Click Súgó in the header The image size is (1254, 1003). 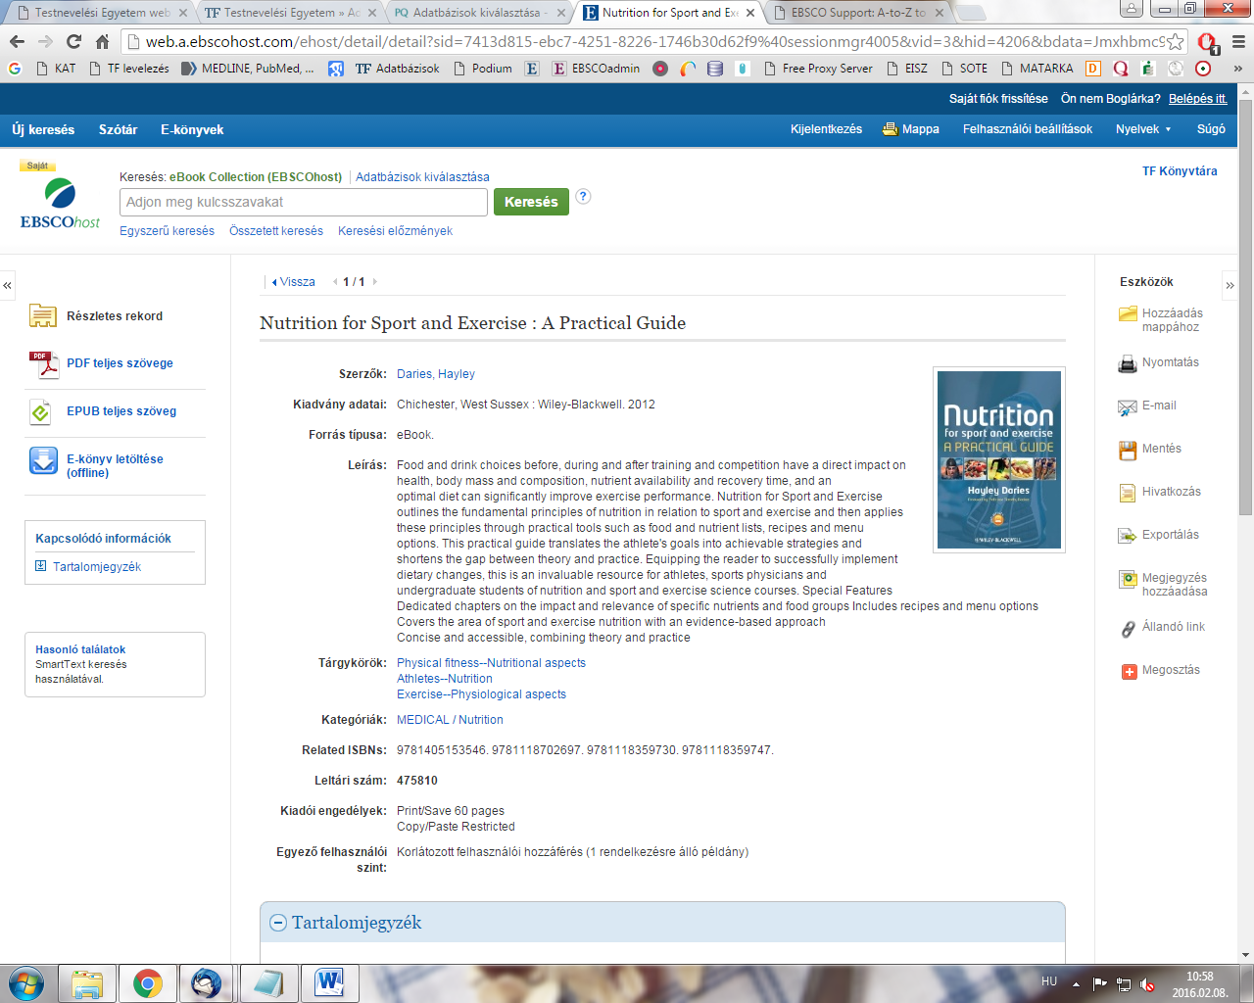click(1211, 129)
